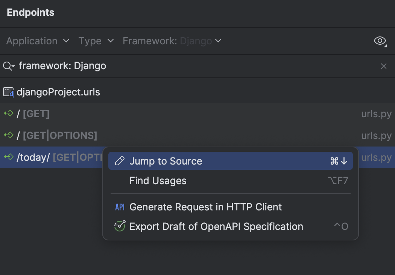The width and height of the screenshot is (395, 275).
Task: Toggle the eye view options icon
Action: 380,41
